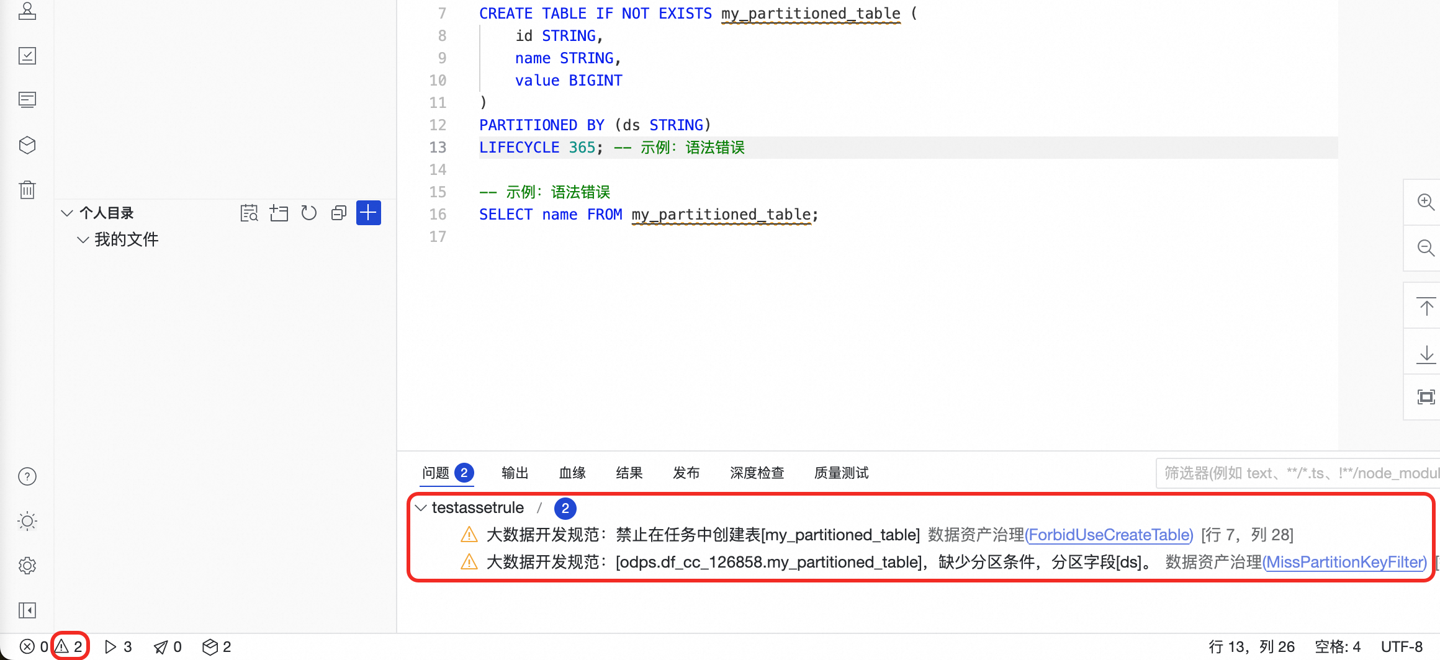Click the 空格: 4 indentation setting
This screenshot has height=660, width=1440.
tap(1338, 647)
